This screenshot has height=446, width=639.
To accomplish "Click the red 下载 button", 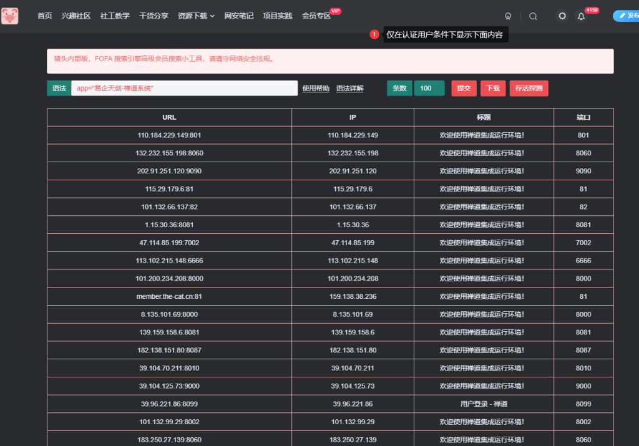I will [x=493, y=88].
